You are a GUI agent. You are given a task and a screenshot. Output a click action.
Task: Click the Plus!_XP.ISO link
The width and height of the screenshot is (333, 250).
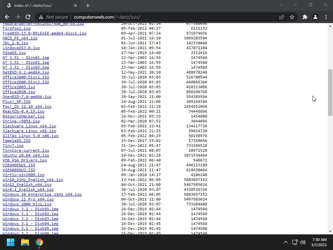(x=16, y=102)
